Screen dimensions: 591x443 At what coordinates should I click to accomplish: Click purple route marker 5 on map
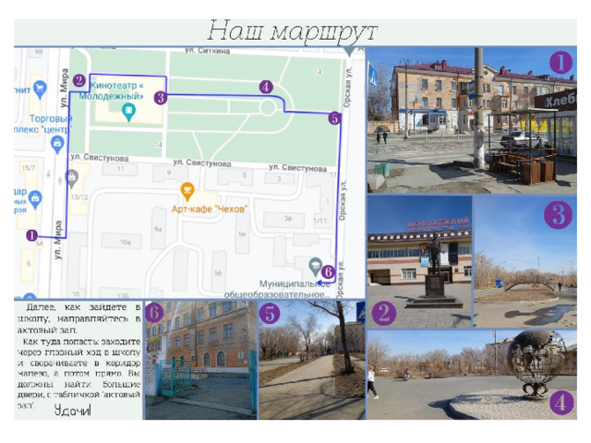coord(334,118)
